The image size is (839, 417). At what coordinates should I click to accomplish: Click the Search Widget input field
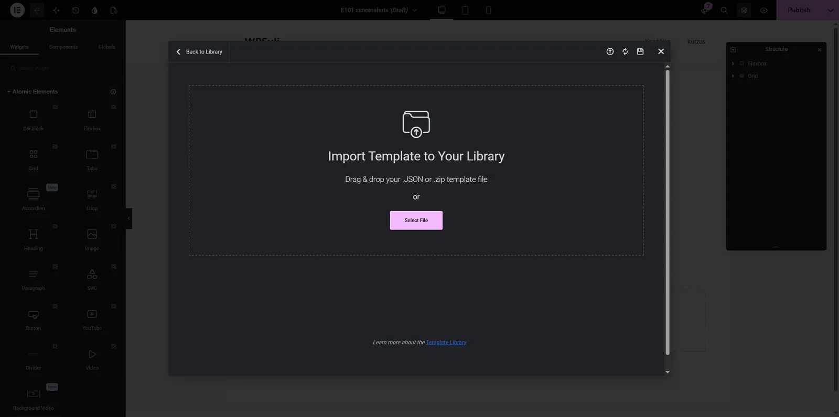click(x=62, y=68)
